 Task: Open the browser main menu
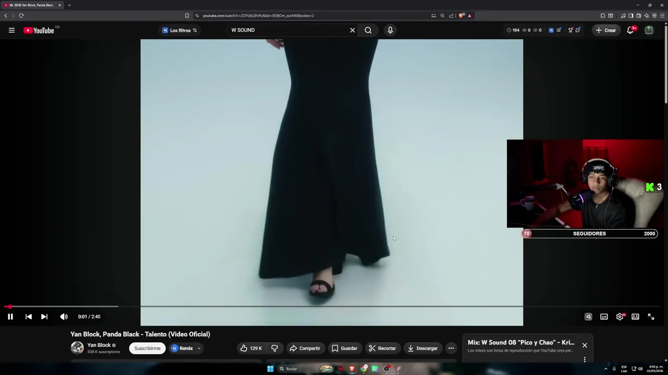[x=662, y=16]
